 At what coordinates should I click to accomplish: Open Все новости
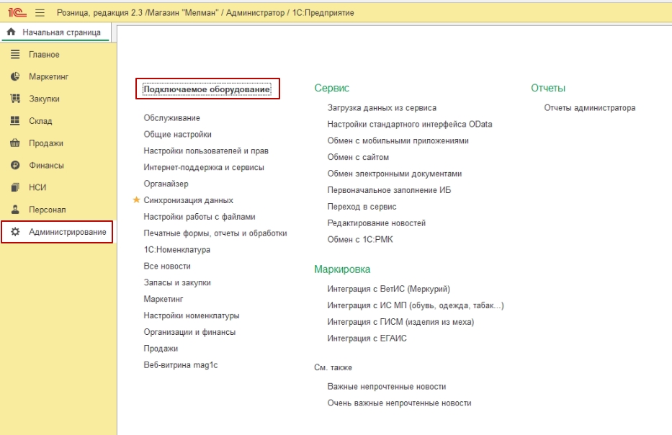tap(167, 266)
